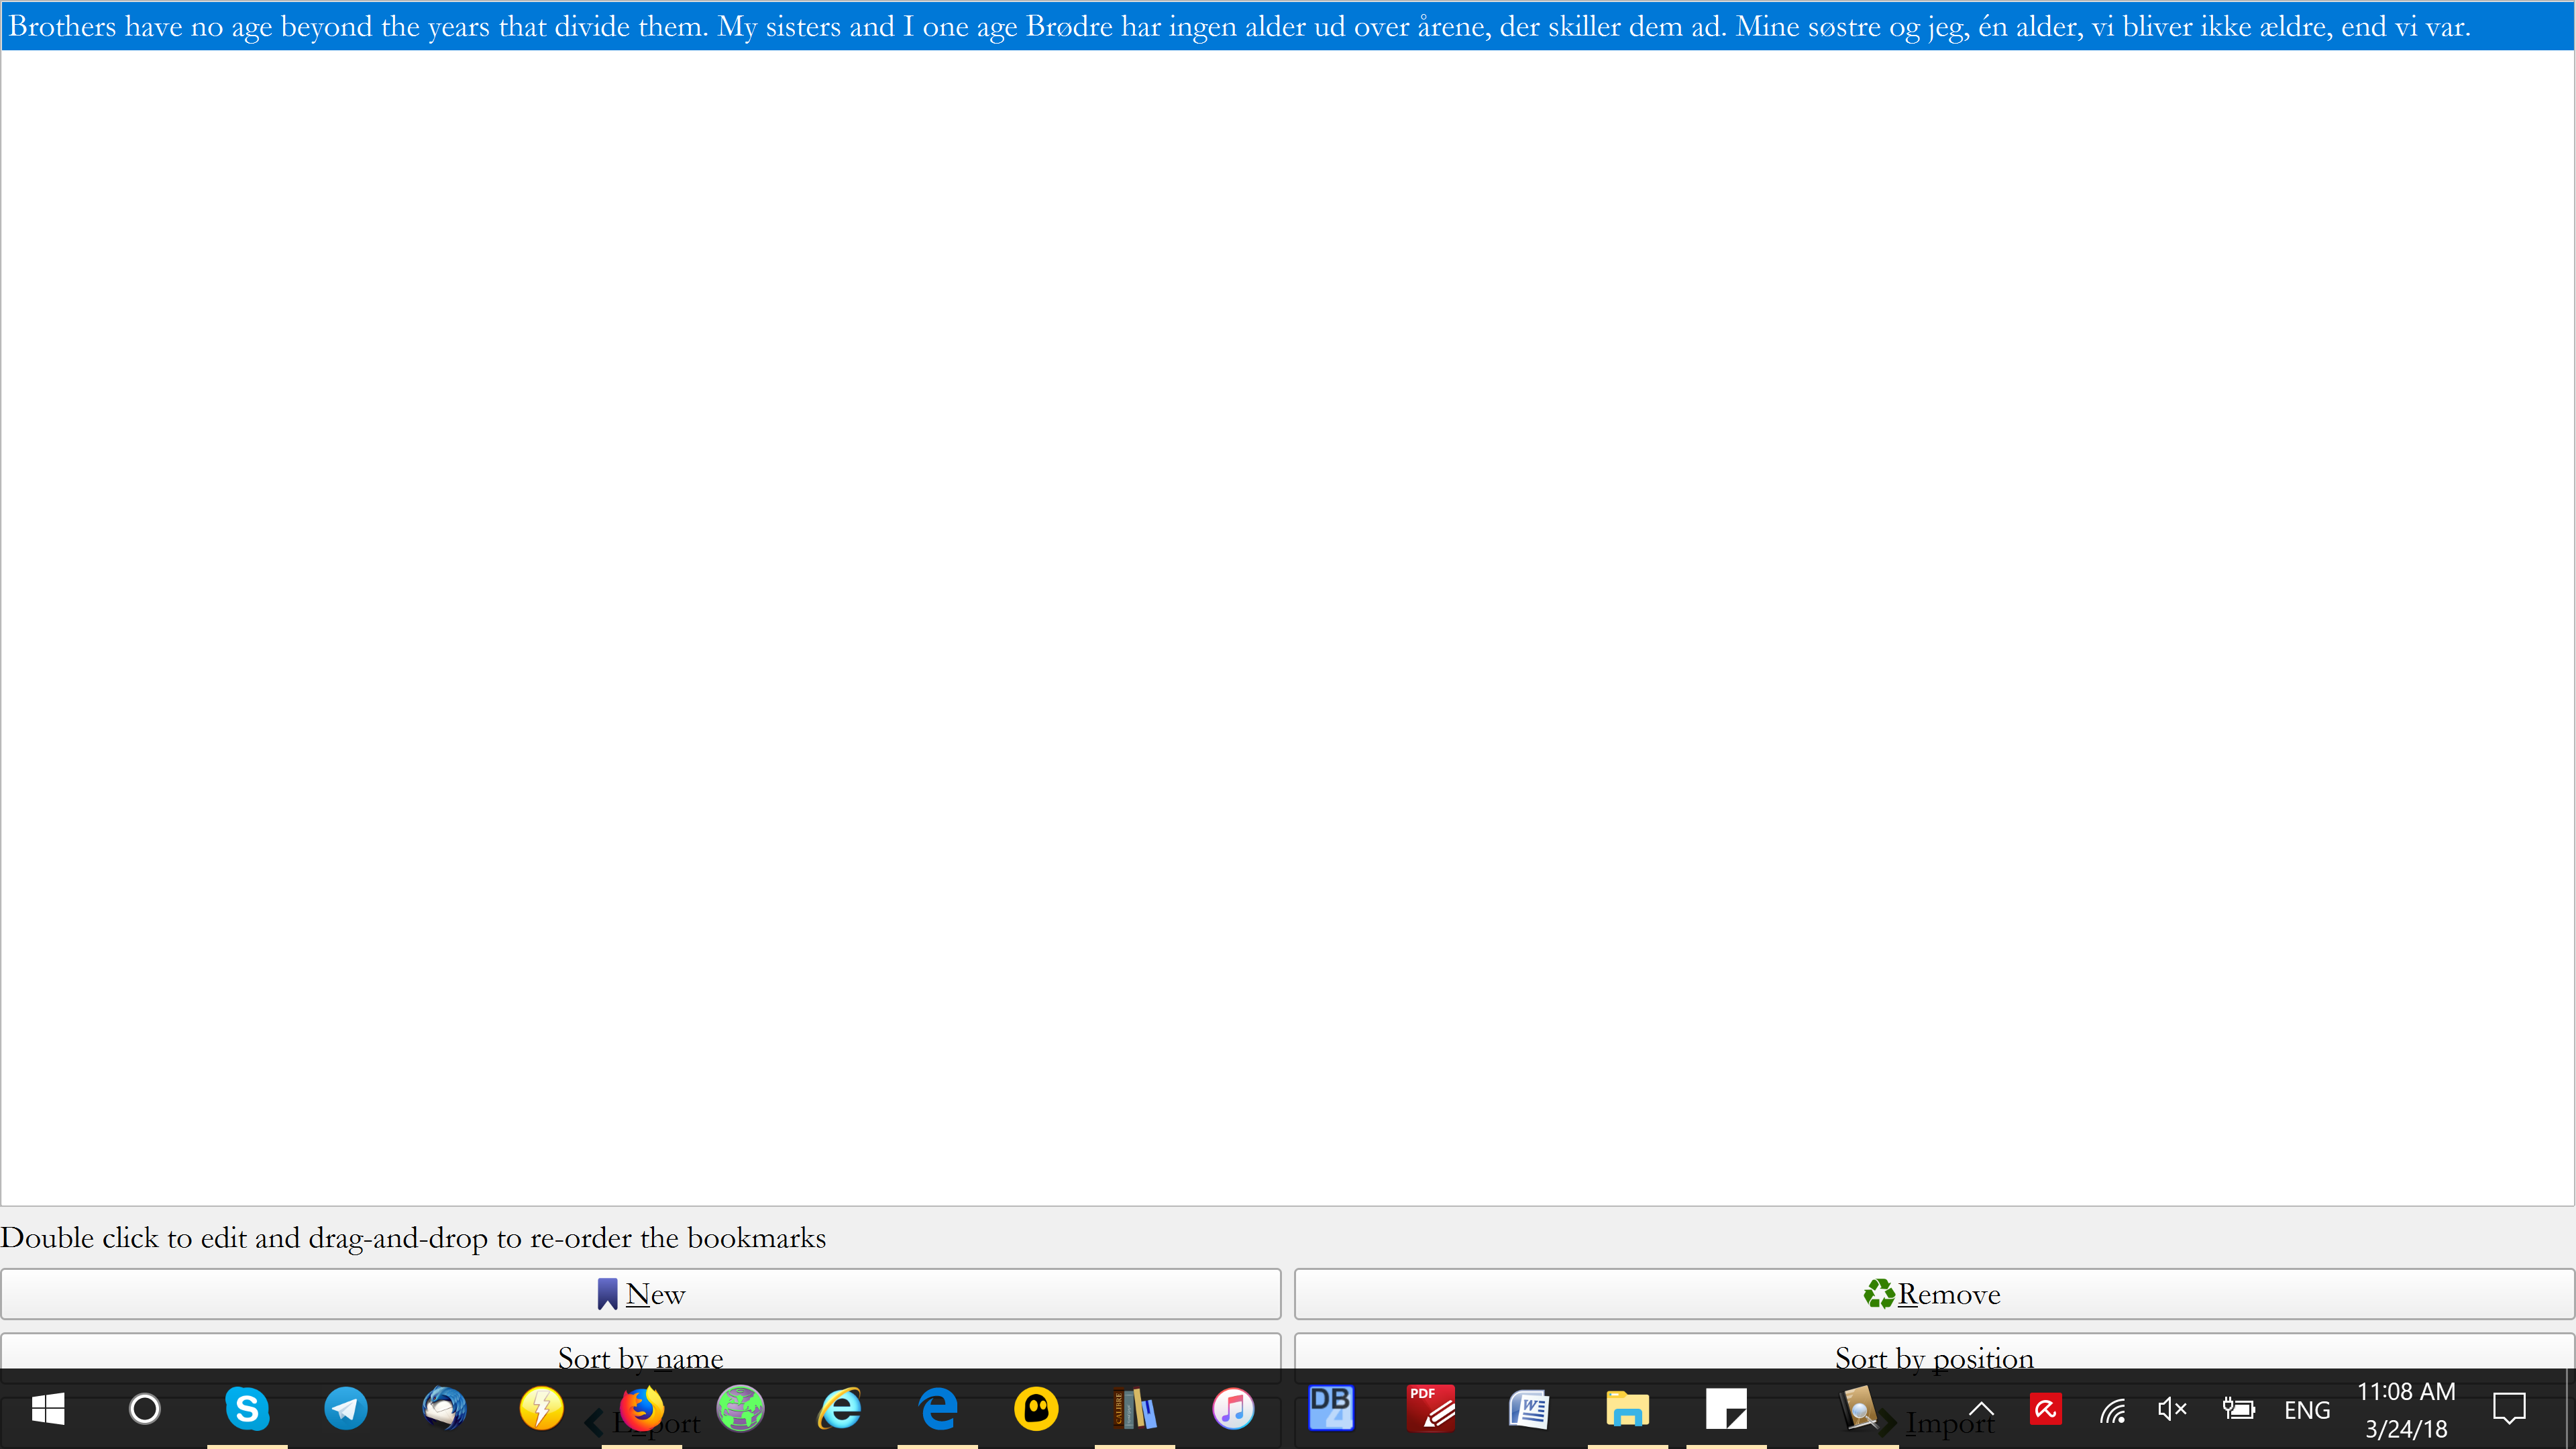Open the PDF editor taskbar icon
The image size is (2576, 1449).
click(x=1430, y=1409)
